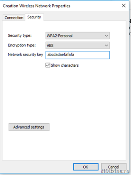Open Advanced settings
Image resolution: width=131 pixels, height=175 pixels.
coord(29,127)
